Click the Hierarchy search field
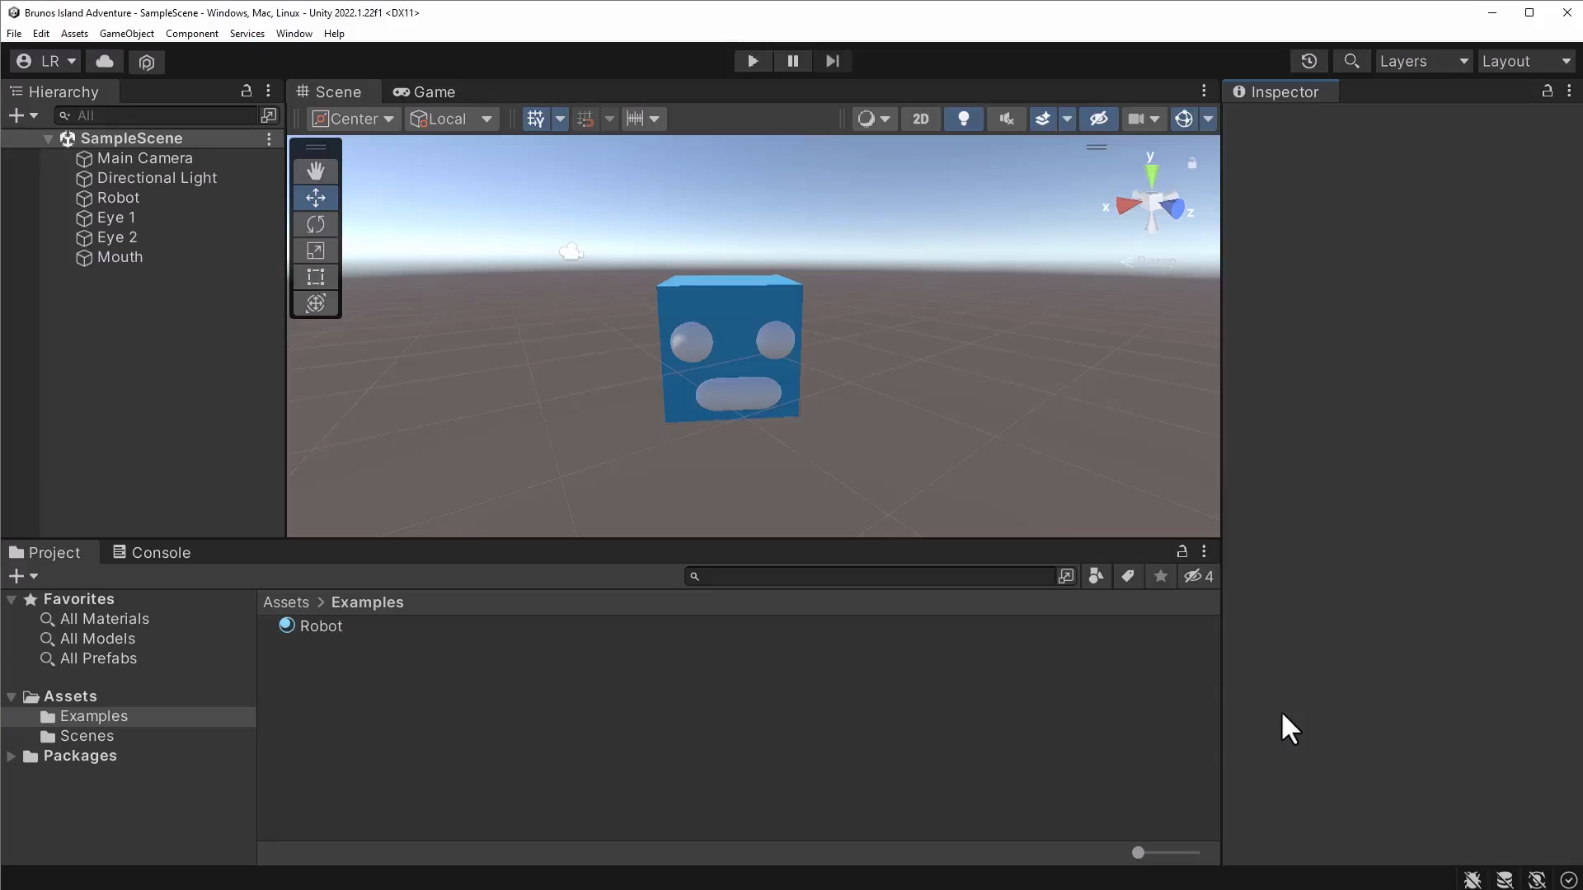1583x890 pixels. [x=157, y=115]
